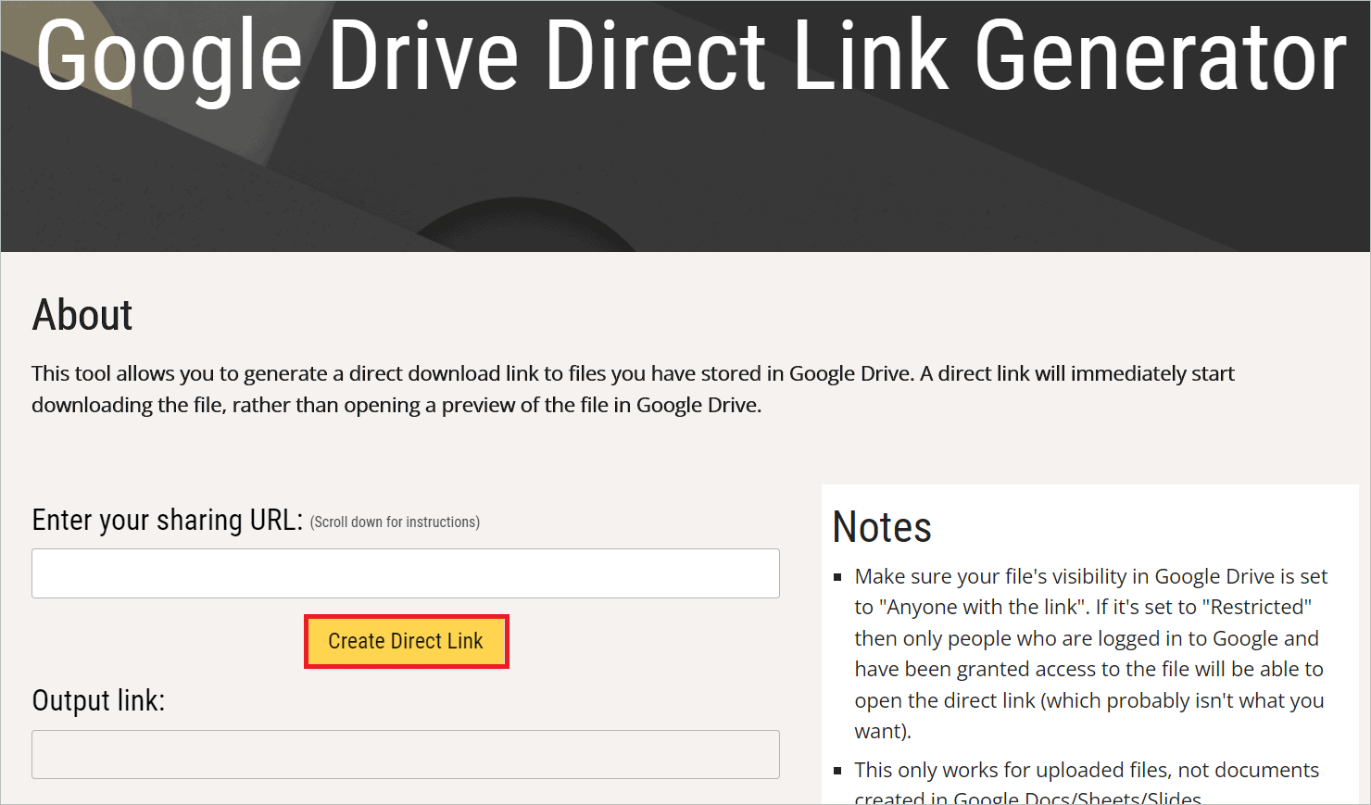Click the Notes panel heading
The height and width of the screenshot is (805, 1371).
(881, 526)
